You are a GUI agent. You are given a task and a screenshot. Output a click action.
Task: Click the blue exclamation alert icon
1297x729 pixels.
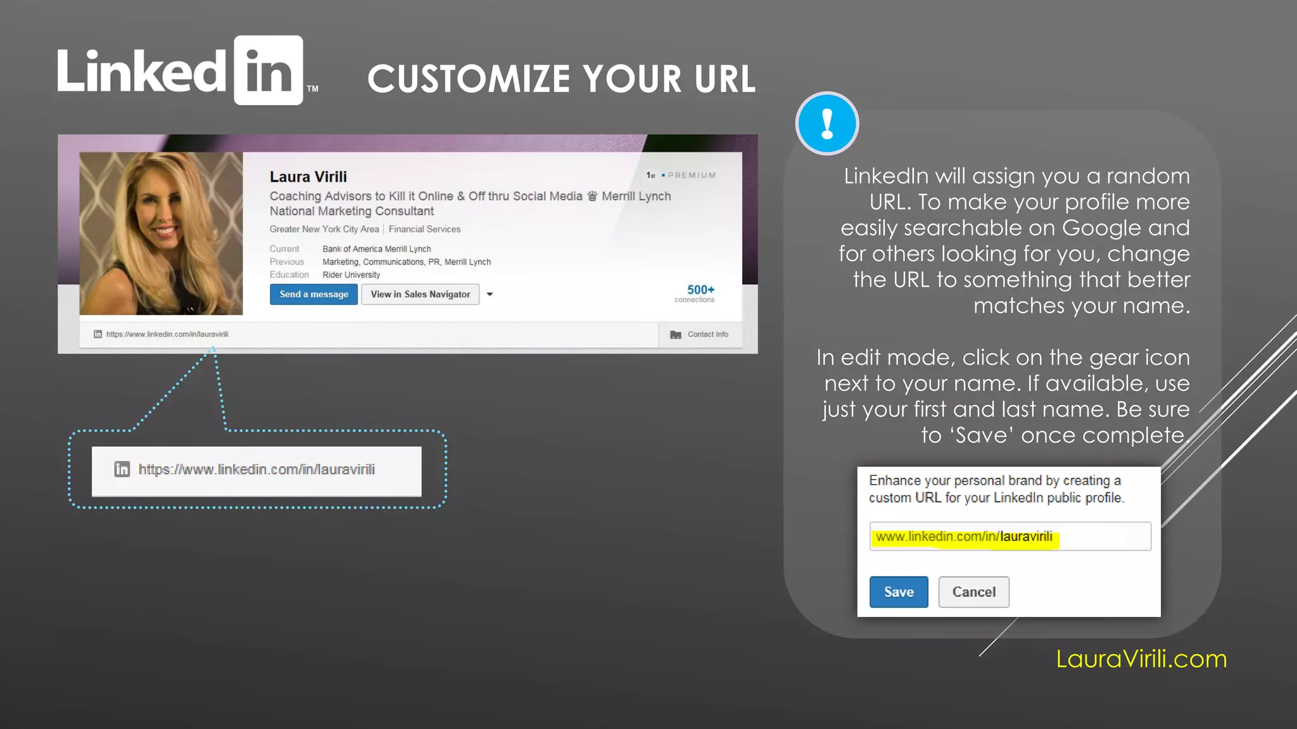[x=827, y=123]
